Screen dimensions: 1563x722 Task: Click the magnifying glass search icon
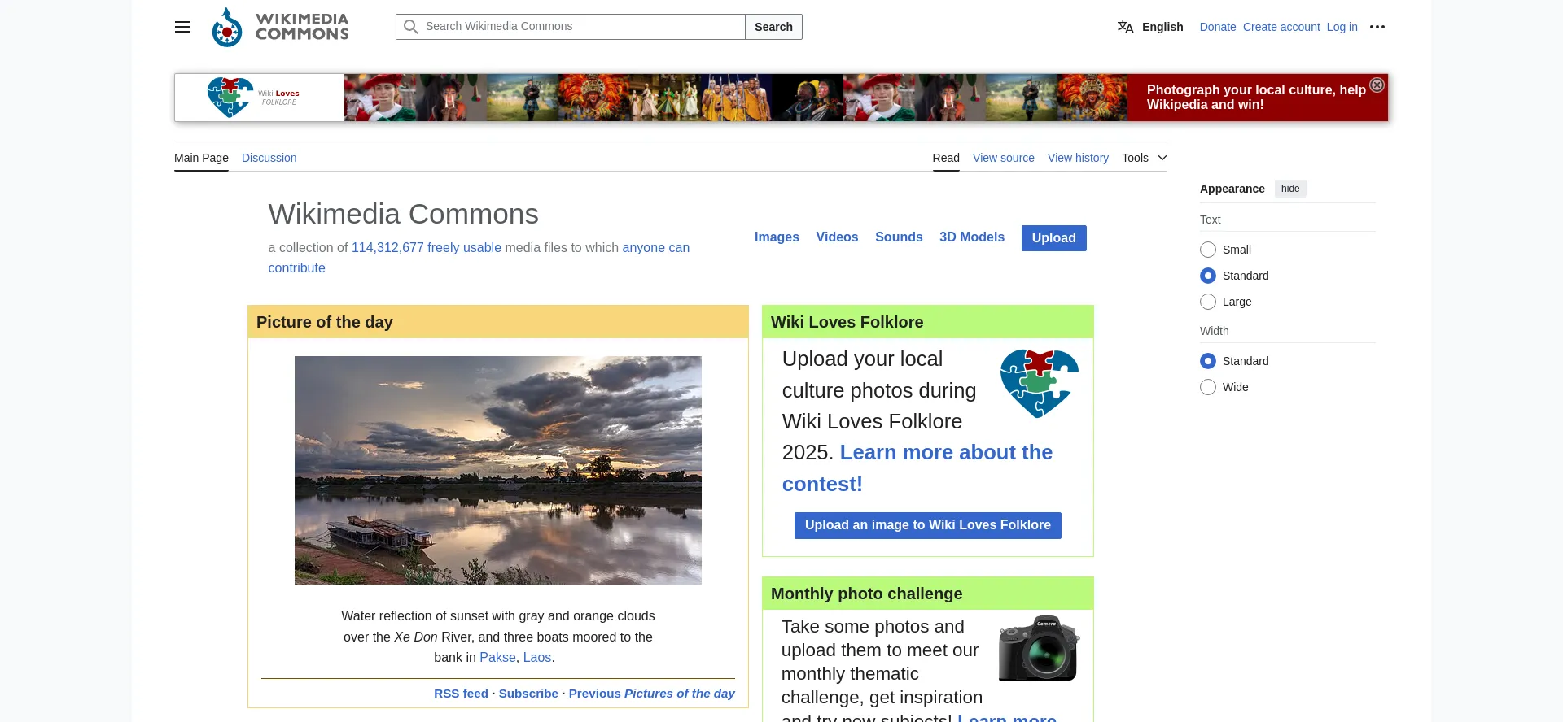411,27
